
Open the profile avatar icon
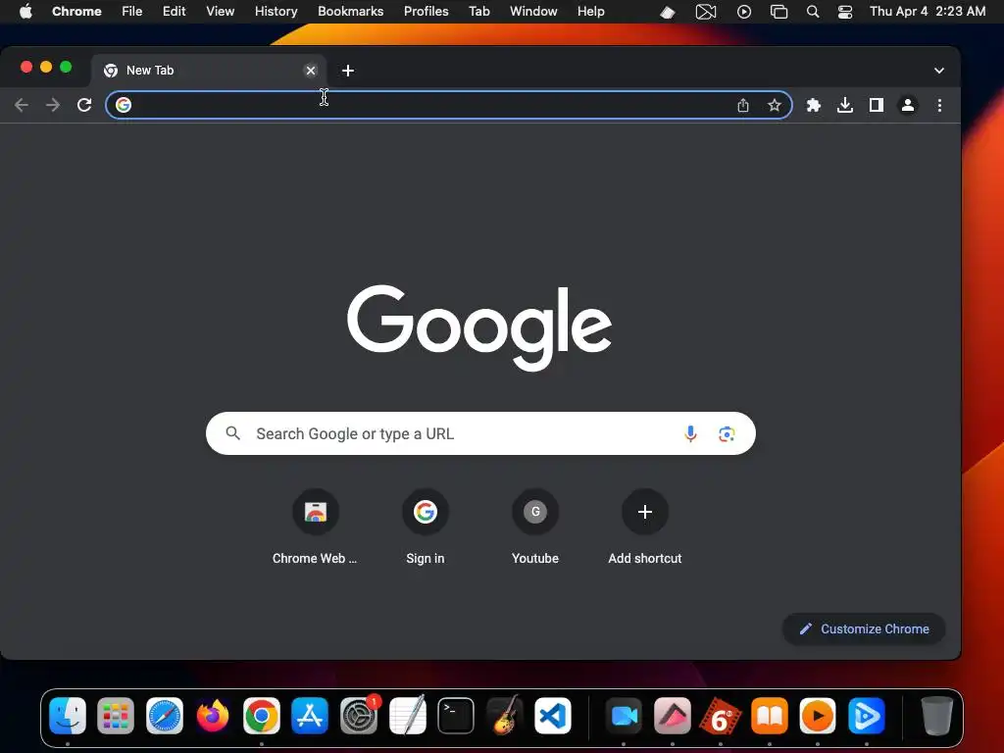click(908, 105)
